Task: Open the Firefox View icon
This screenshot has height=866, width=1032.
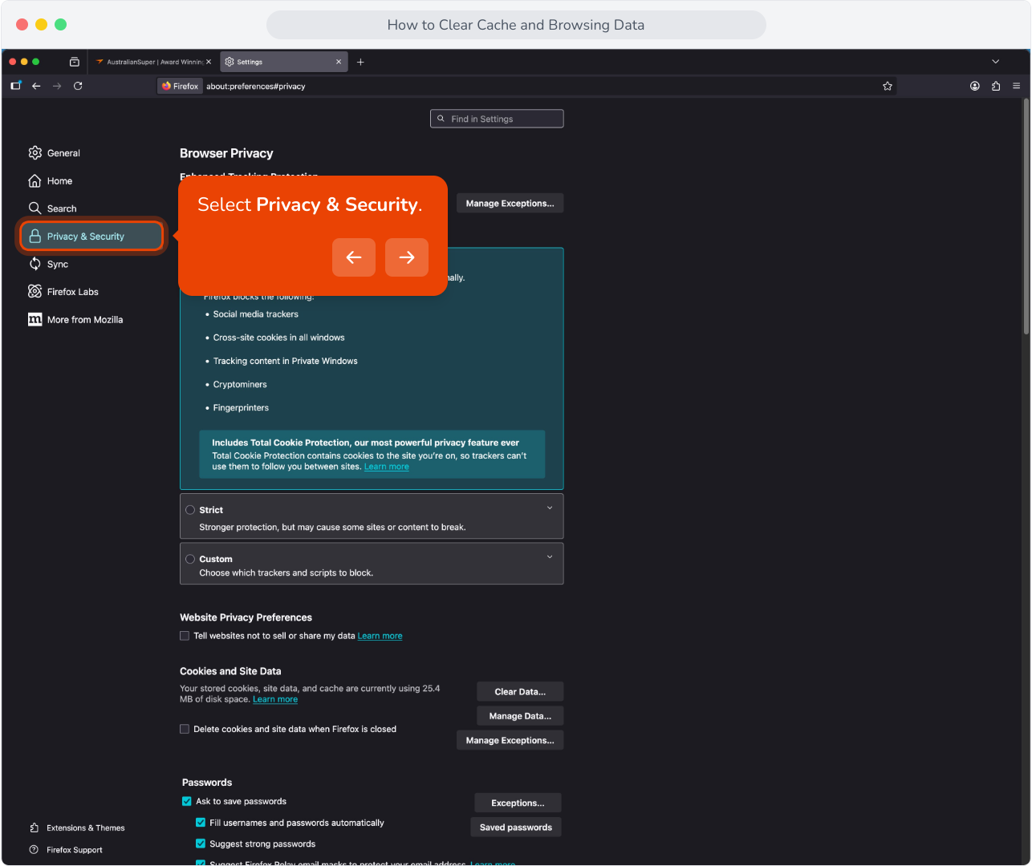Action: (75, 62)
